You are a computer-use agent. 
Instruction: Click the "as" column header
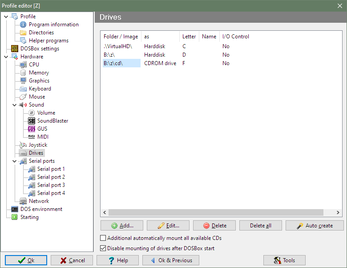(161, 37)
